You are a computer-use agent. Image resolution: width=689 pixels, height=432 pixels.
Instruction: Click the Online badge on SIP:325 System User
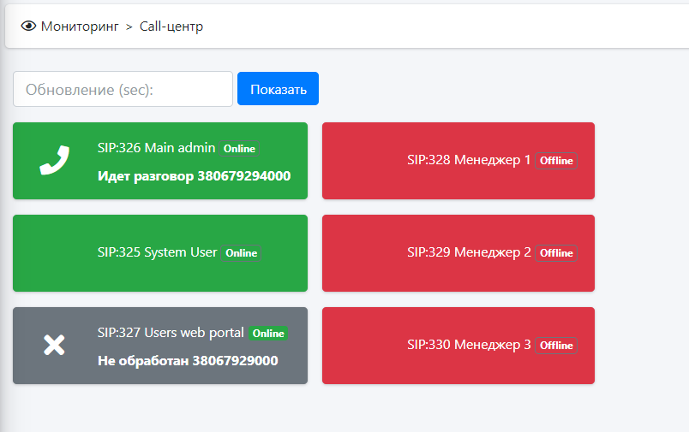241,253
